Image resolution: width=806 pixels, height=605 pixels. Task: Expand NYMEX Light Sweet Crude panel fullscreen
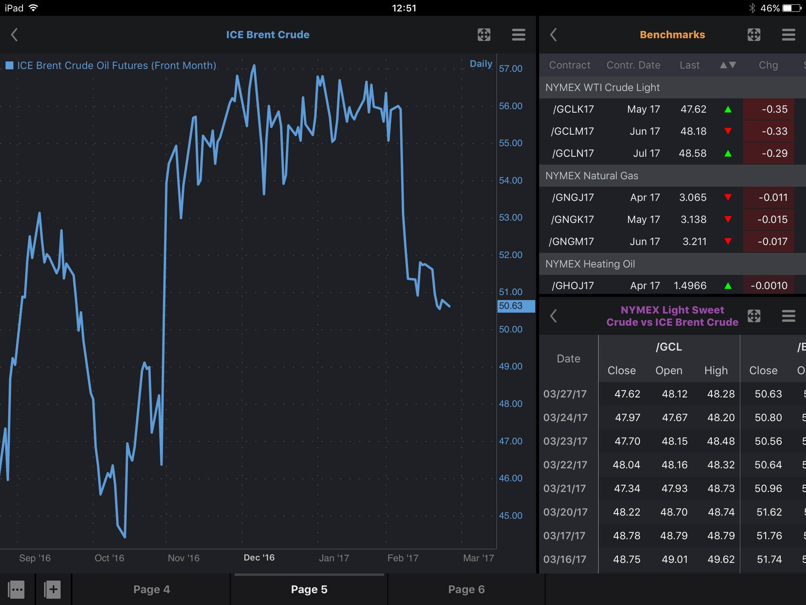click(754, 315)
